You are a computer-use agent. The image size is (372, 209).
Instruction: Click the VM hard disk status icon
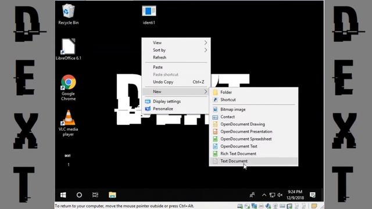click(x=240, y=206)
